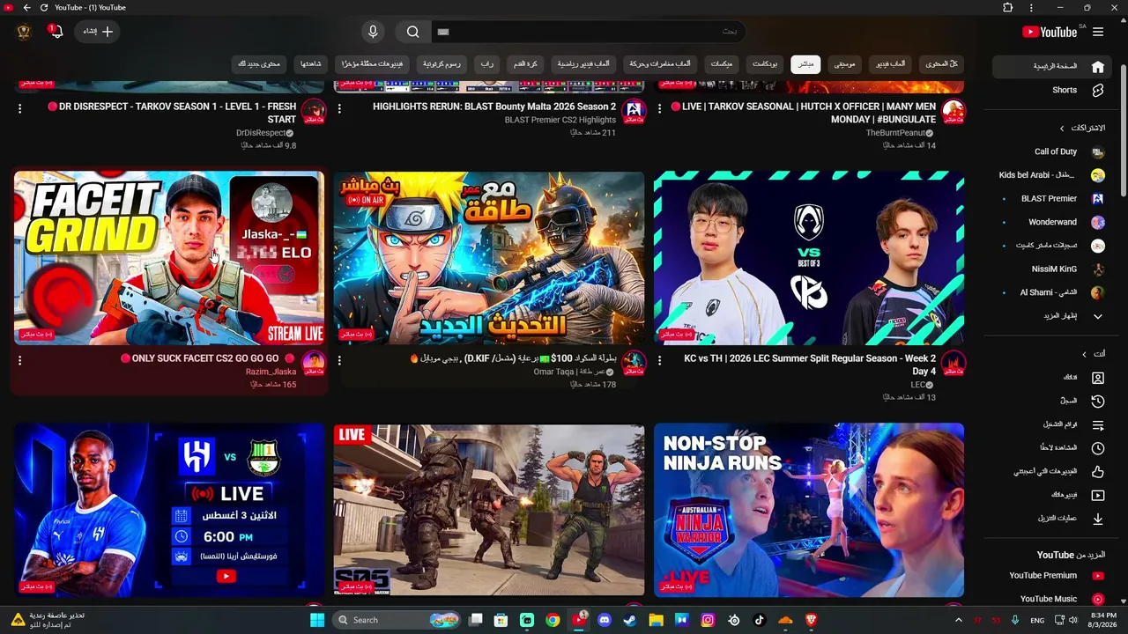The width and height of the screenshot is (1128, 634).
Task: Open the browser three-dot menu
Action: click(1031, 8)
